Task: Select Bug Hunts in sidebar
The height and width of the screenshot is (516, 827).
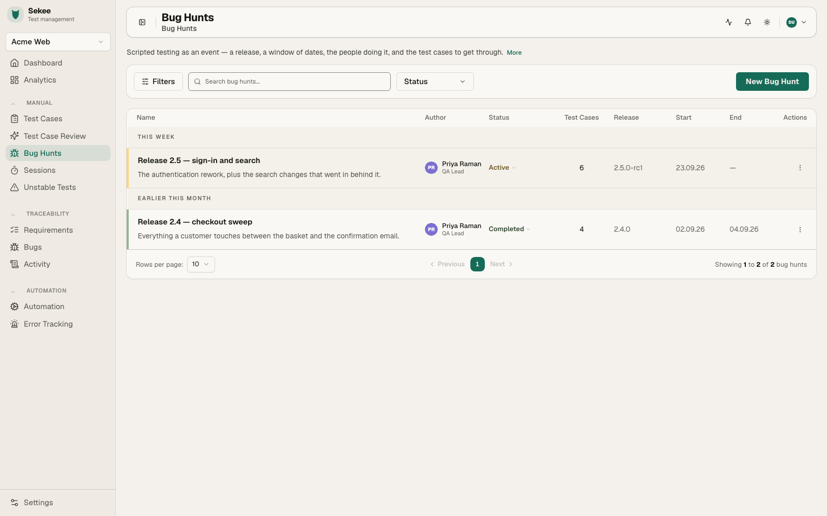Action: 58,153
